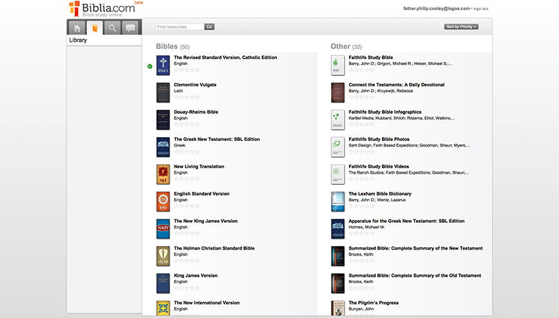Screen dimensions: 559x318
Task: Rate Clementine Vulgate using its stars
Action: click(x=187, y=97)
